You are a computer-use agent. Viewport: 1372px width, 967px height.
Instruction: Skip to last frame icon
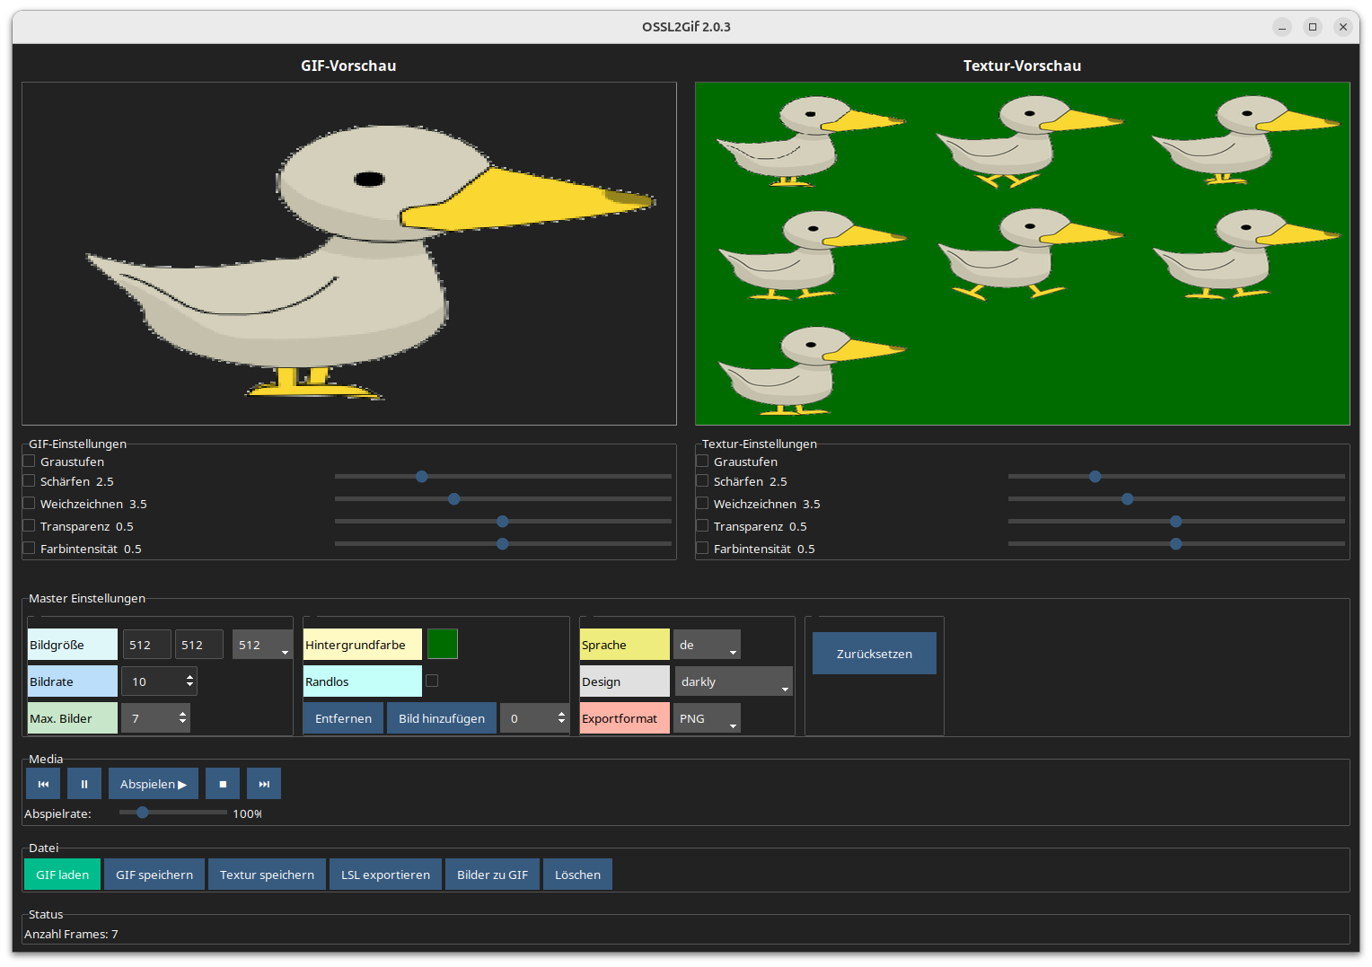pos(264,784)
